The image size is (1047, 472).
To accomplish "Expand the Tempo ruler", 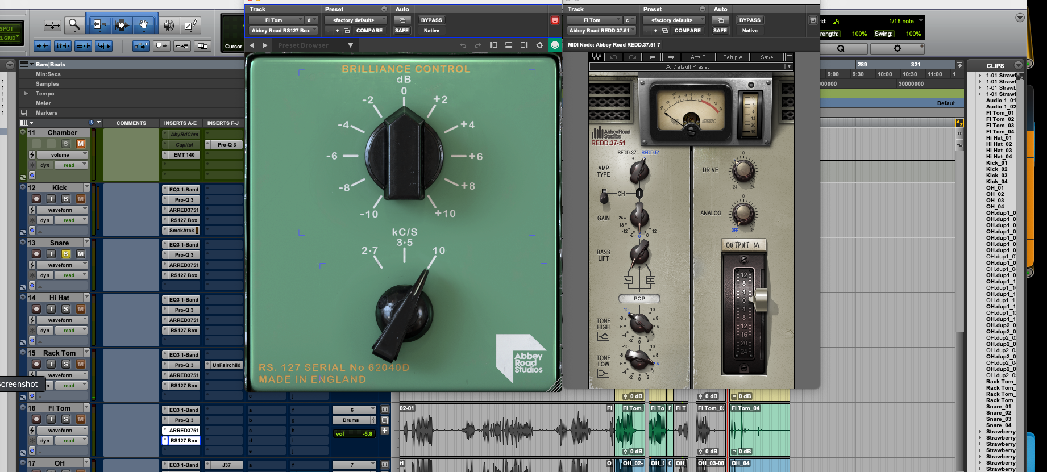I will [26, 93].
